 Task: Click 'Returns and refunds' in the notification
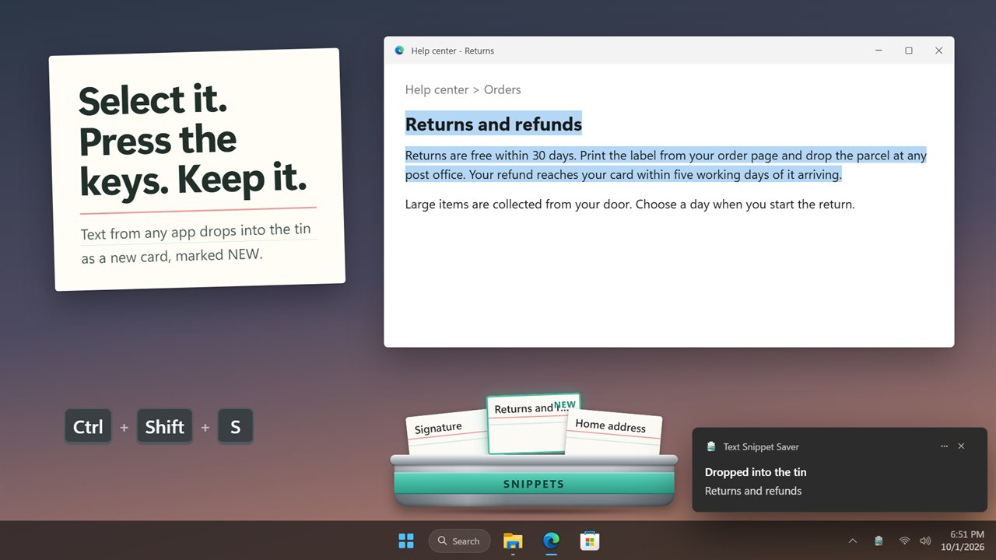point(753,491)
